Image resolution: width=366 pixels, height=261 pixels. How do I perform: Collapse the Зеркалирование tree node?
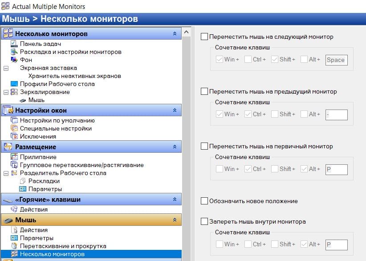coord(6,92)
